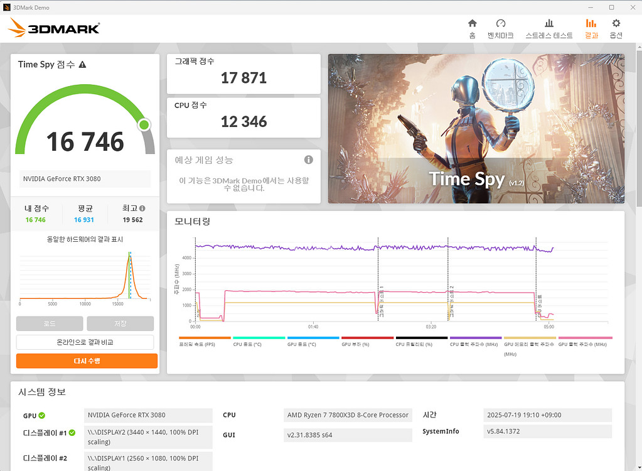This screenshot has height=471, width=642.
Task: Switch to the 홈 tab
Action: pos(471,25)
